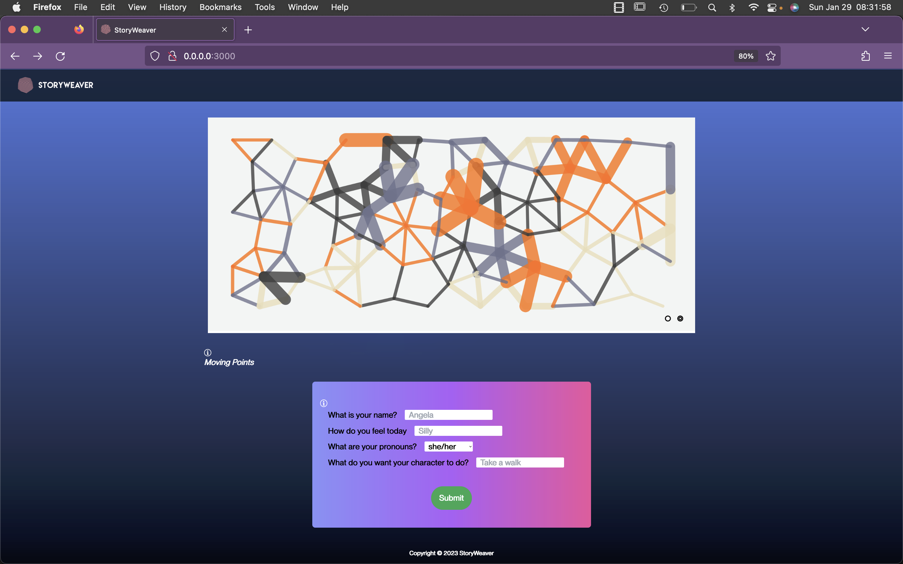The width and height of the screenshot is (903, 564).
Task: Open the pronouns she/her dropdown
Action: (x=448, y=446)
